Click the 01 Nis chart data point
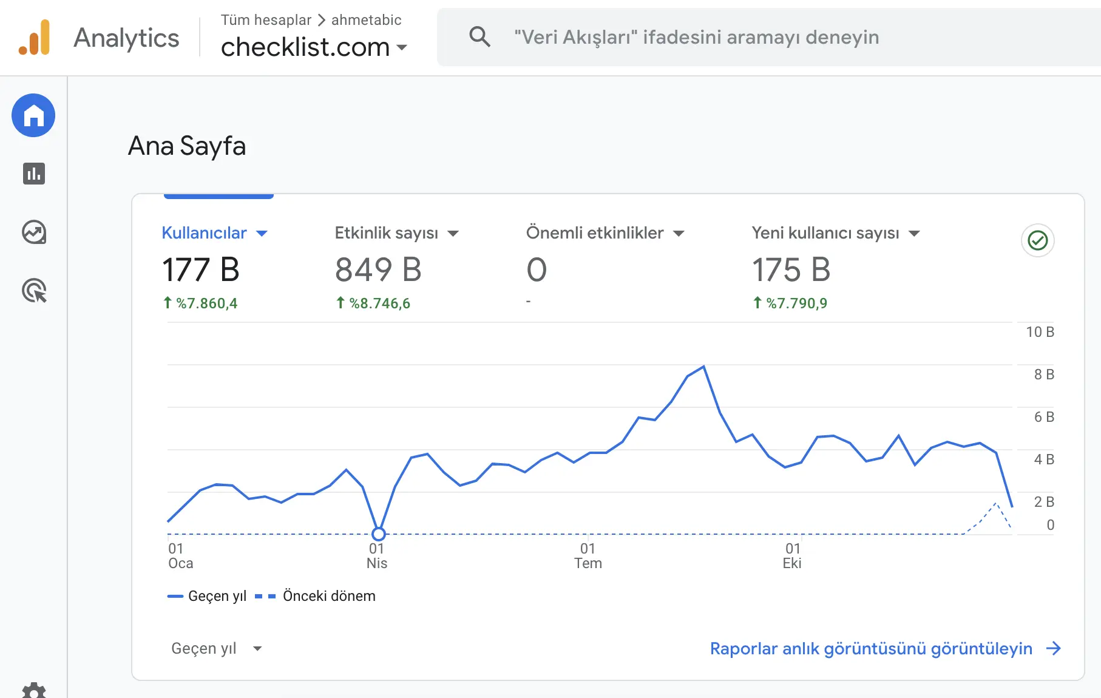This screenshot has width=1101, height=698. click(x=378, y=534)
